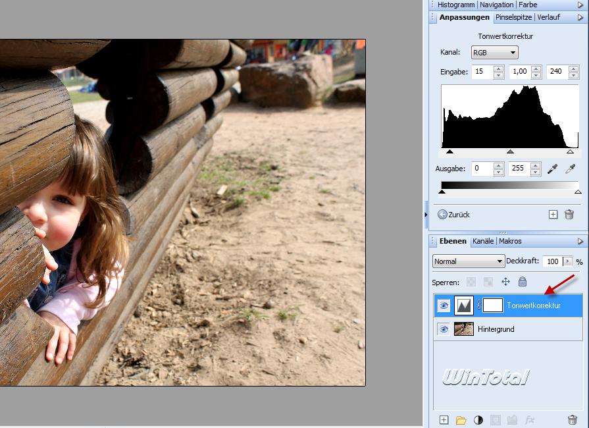Toggle lock all (padlock icon)
The height and width of the screenshot is (428, 589).
pos(523,281)
